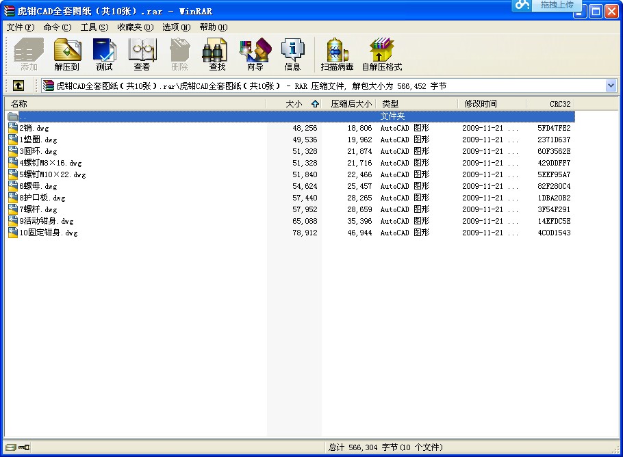Click the 查找 (Find) binoculars icon
This screenshot has height=457, width=623.
217,55
